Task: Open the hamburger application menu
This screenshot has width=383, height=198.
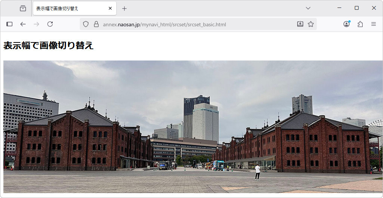Action: pos(374,24)
